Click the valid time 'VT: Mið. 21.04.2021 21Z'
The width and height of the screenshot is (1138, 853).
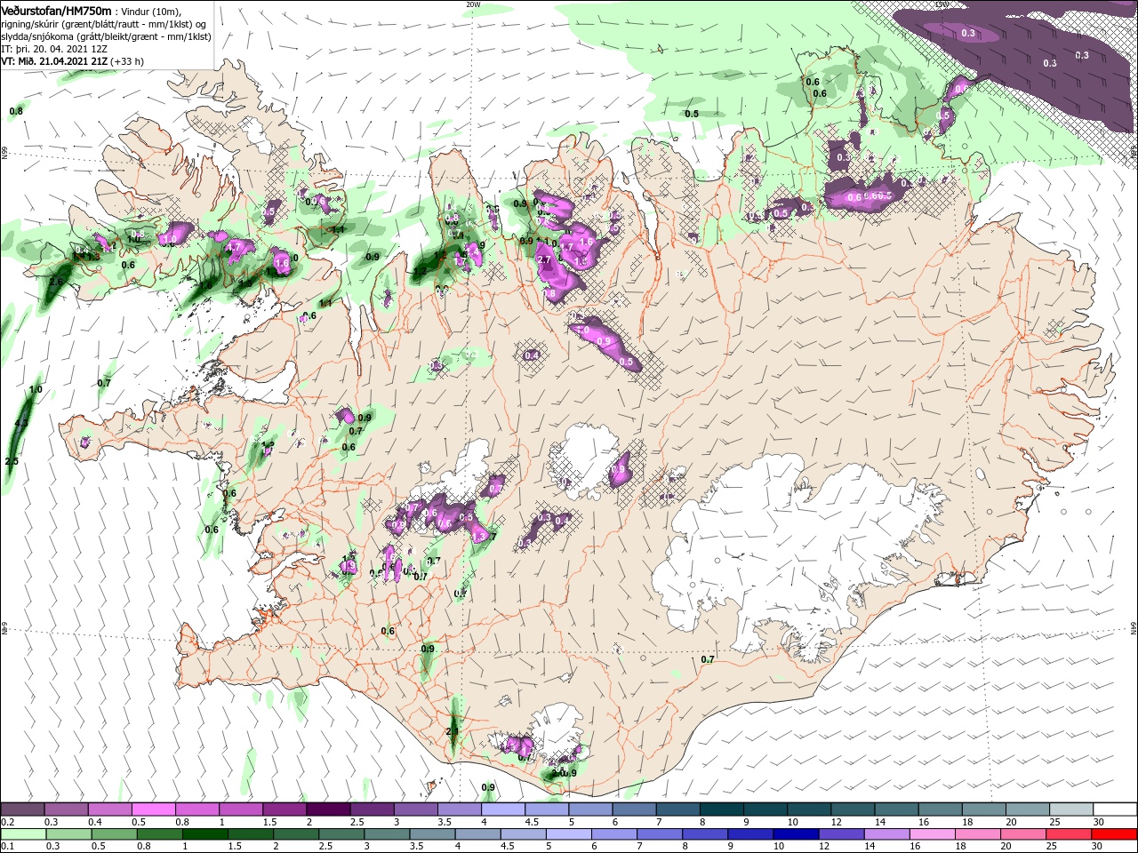tap(54, 61)
